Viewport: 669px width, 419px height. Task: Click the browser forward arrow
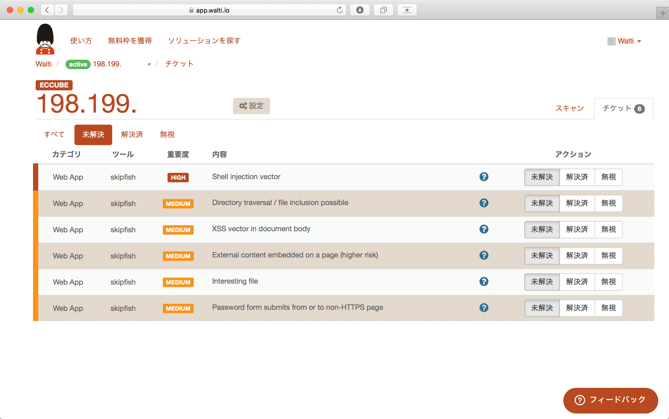pos(61,10)
